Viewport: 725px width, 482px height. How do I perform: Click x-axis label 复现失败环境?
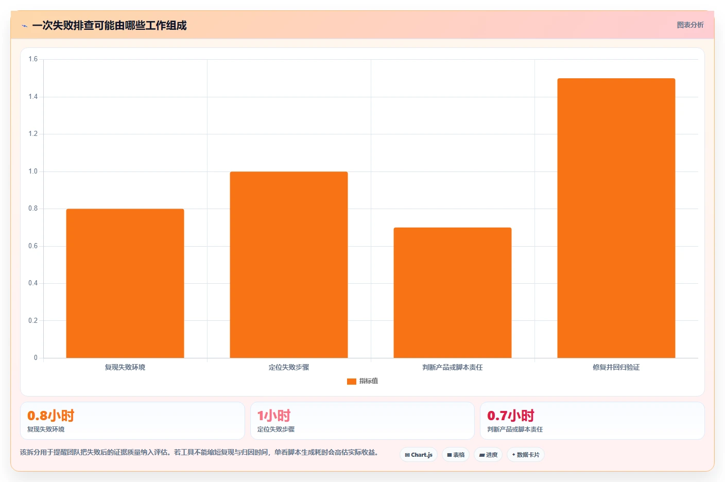pyautogui.click(x=125, y=367)
